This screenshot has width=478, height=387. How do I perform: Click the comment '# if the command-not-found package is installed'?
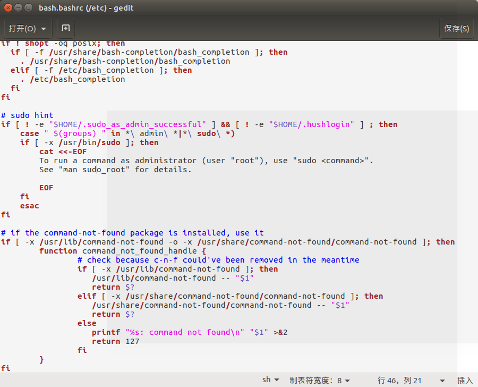[x=132, y=233]
